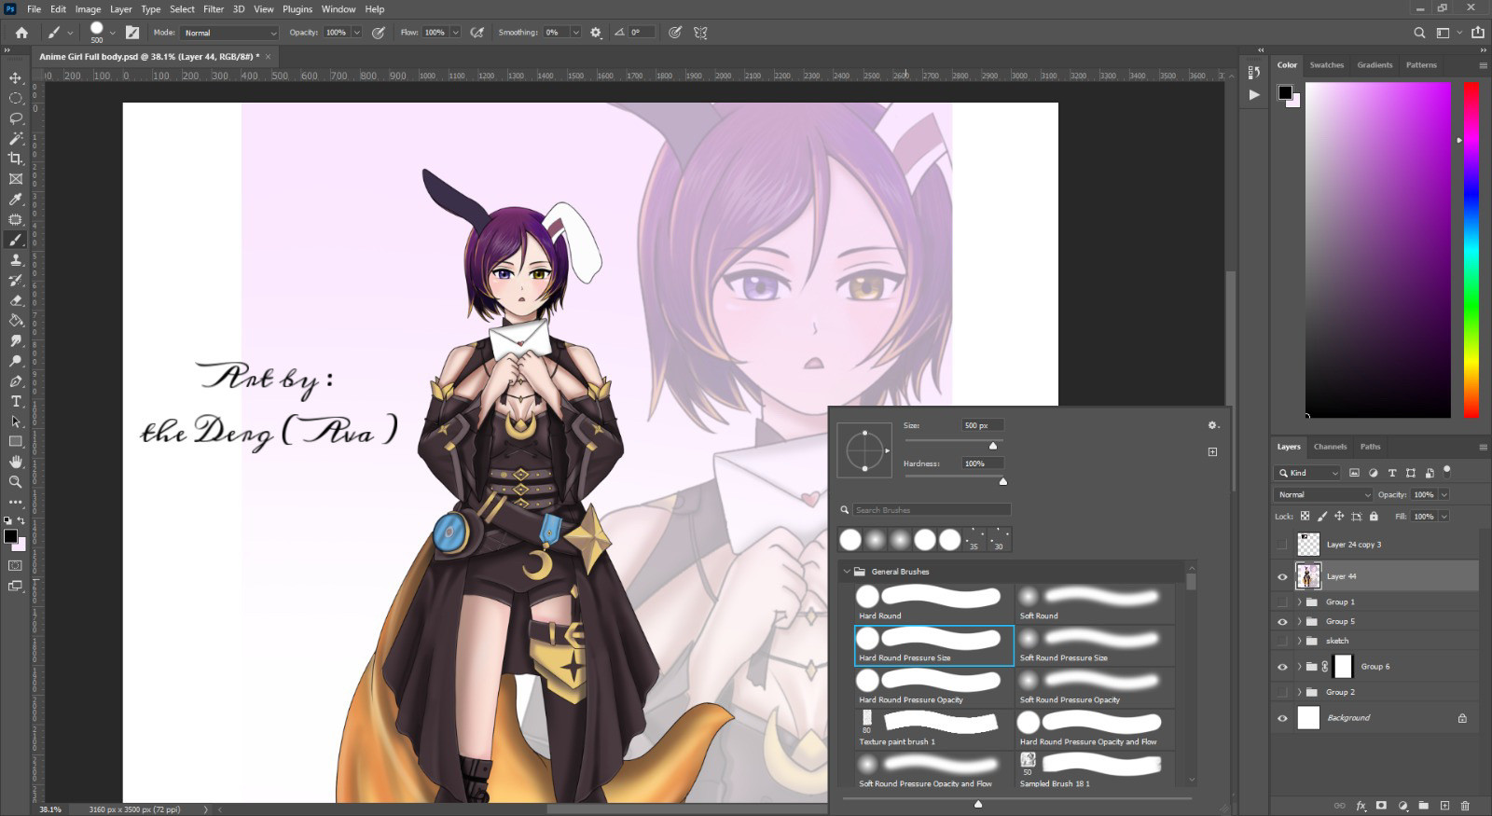Viewport: 1492px width, 816px height.
Task: Open layer filter Kind dropdown
Action: (1308, 473)
